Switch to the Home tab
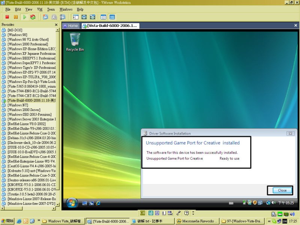Viewport: 300px width, 225px height. coord(70,26)
